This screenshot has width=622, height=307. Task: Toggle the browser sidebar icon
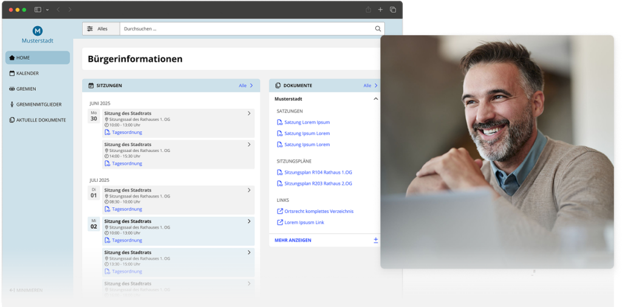[x=38, y=10]
